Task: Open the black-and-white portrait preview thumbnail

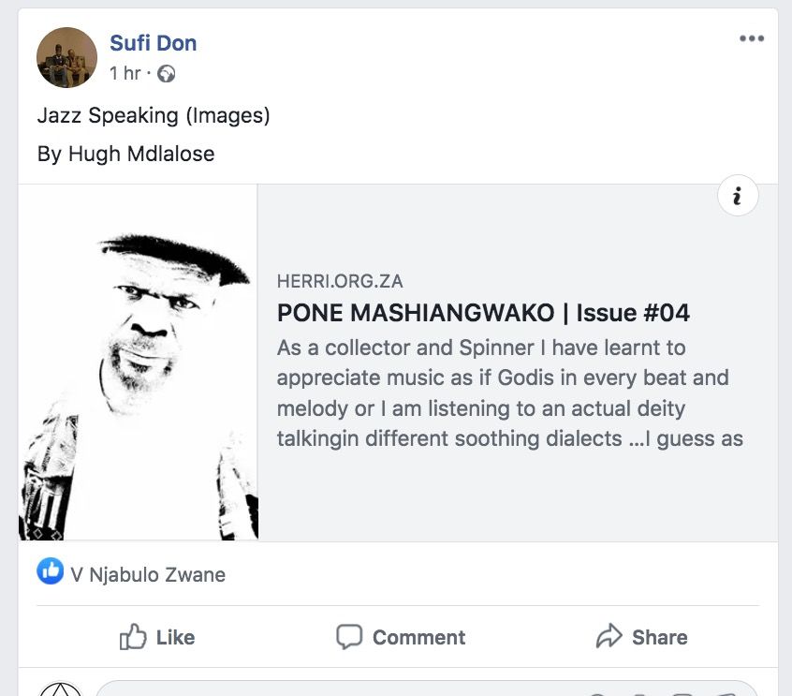Action: (138, 363)
